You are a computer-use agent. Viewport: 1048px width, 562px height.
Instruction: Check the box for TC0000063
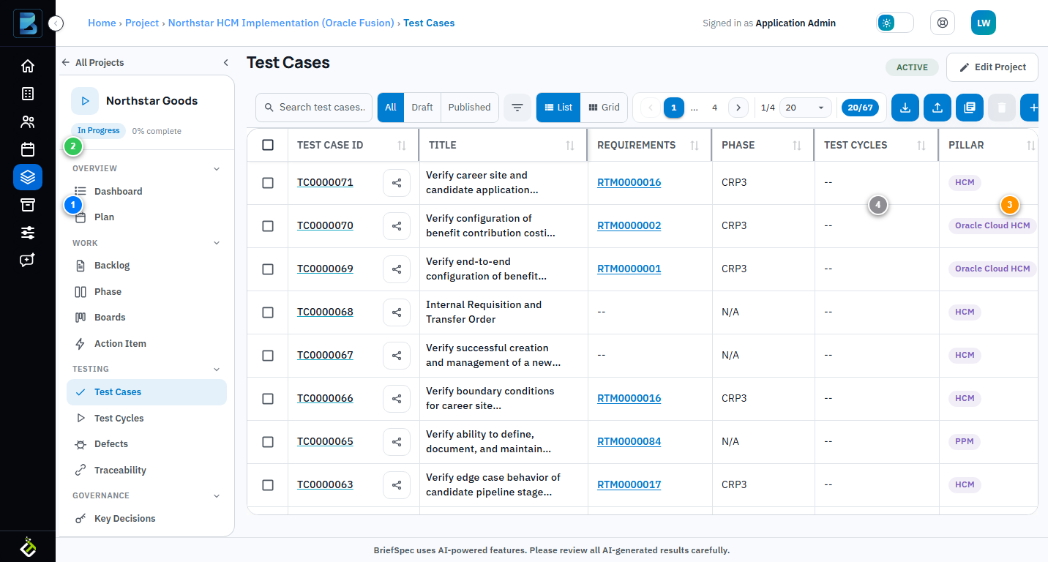(x=268, y=485)
